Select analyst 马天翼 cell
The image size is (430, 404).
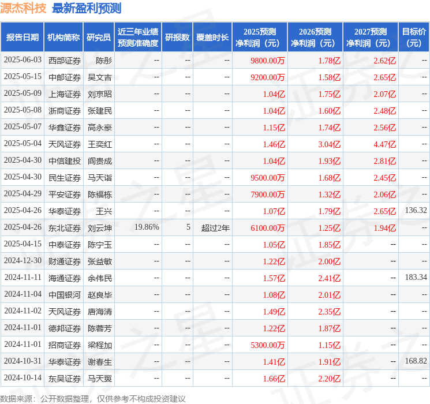pos(99,378)
